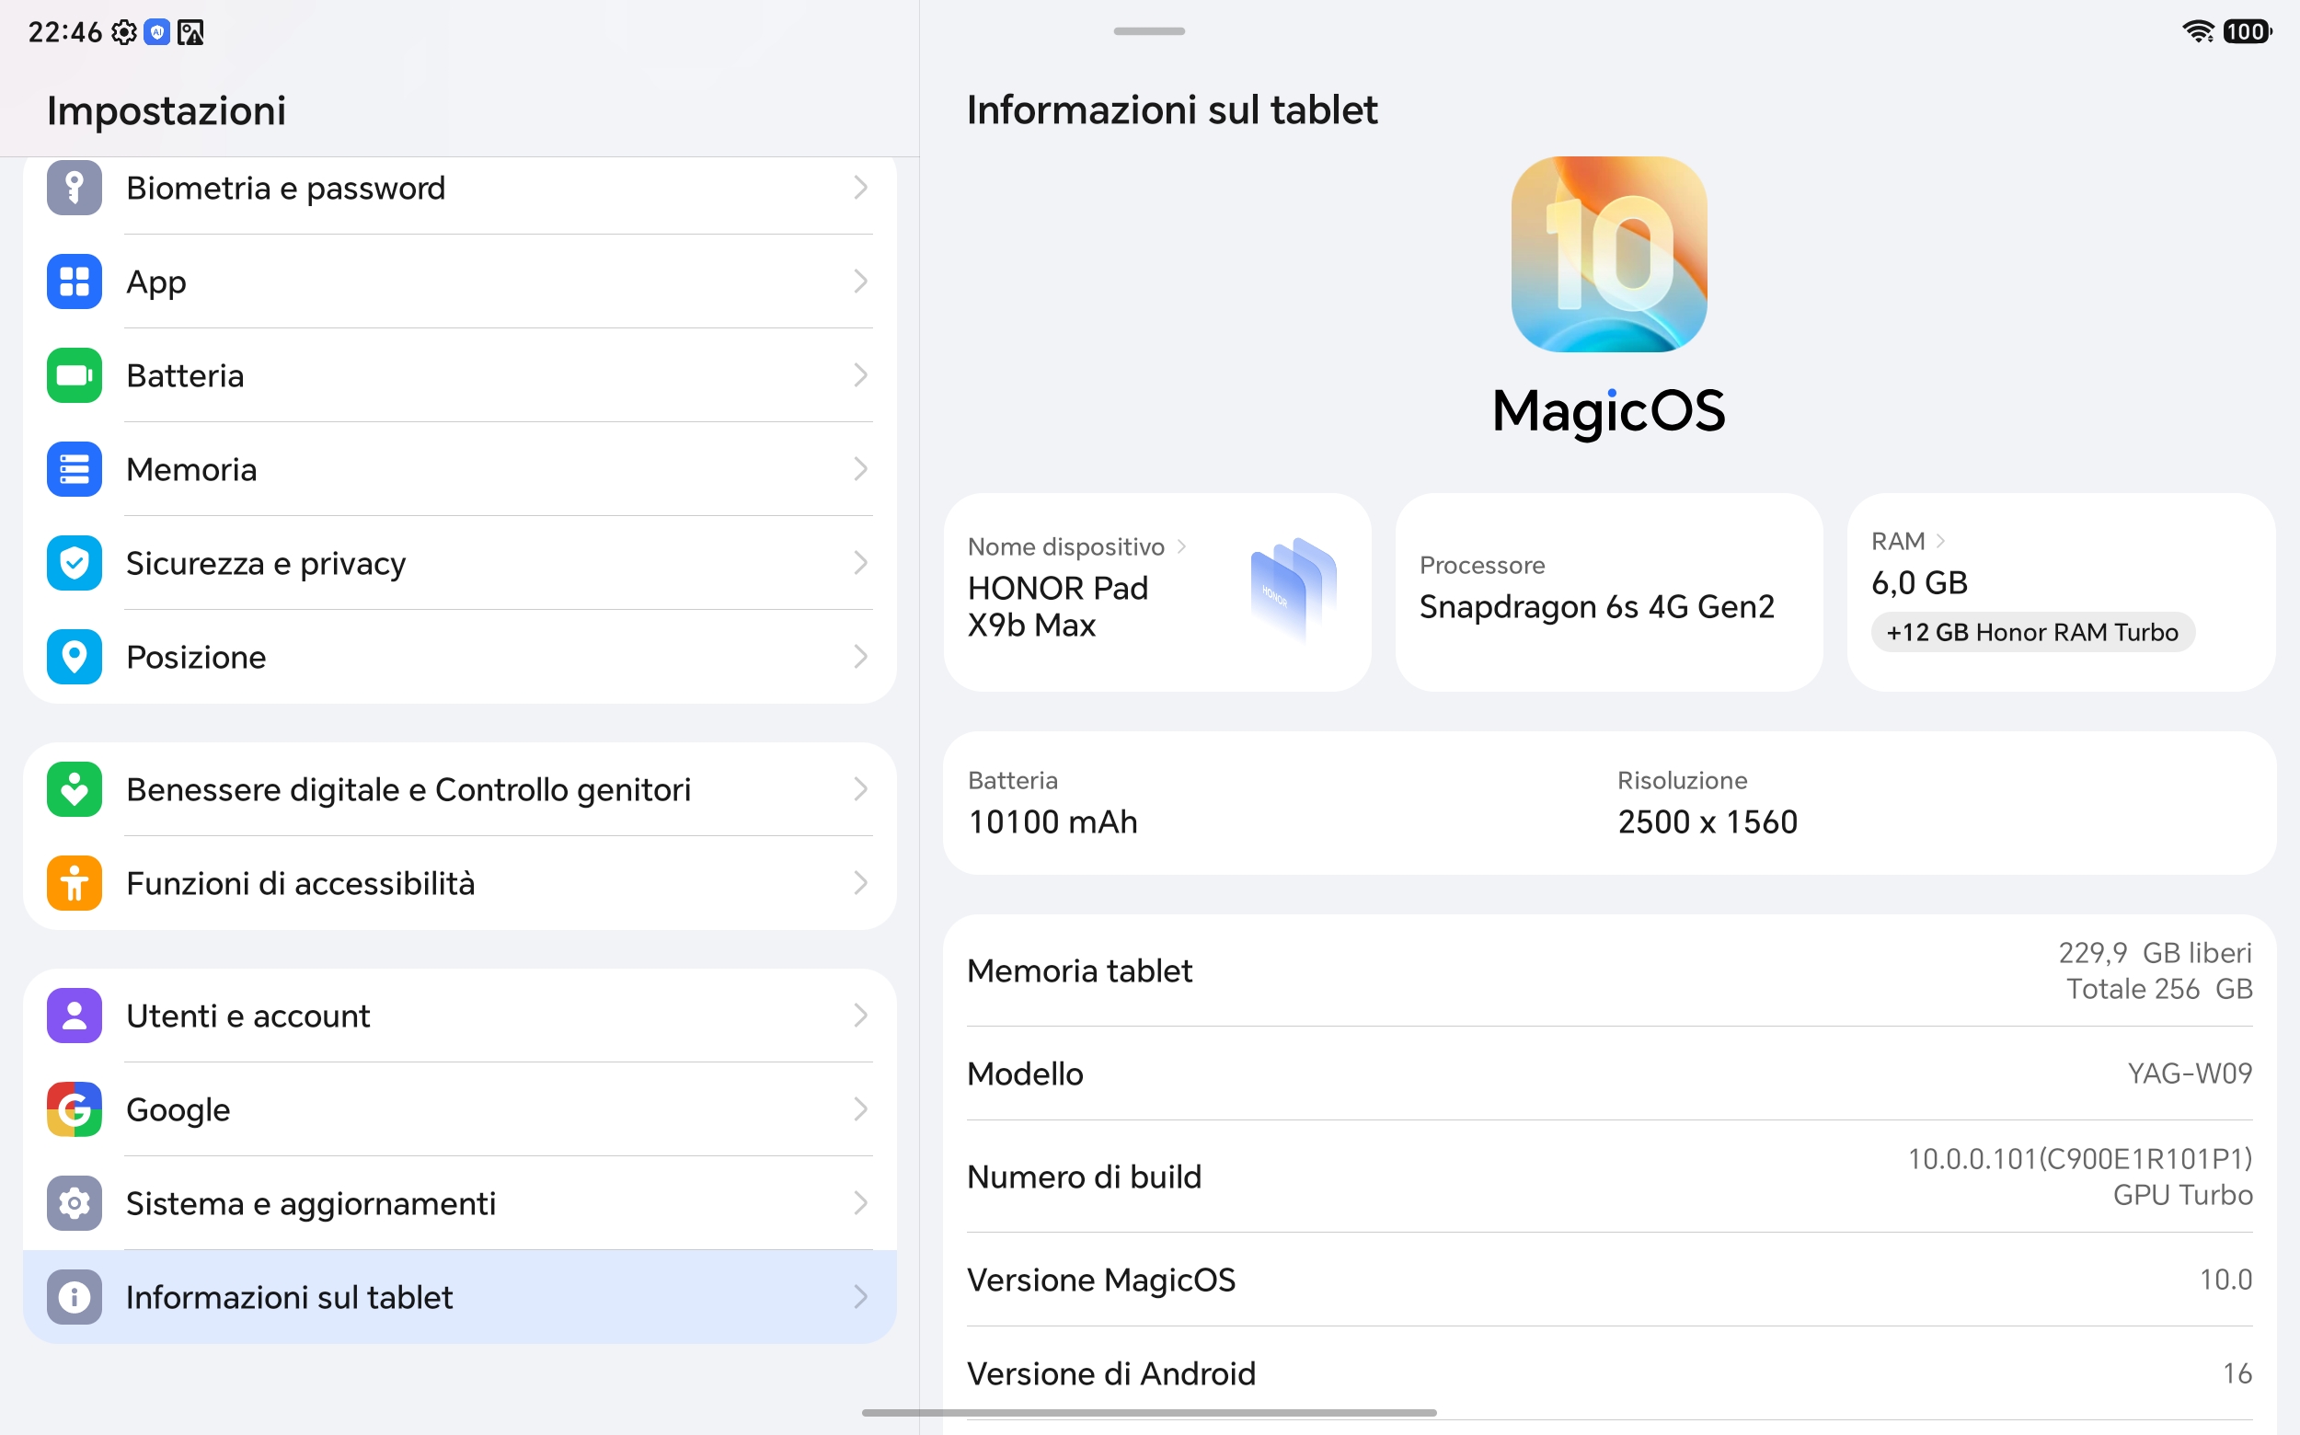
Task: Expand the Batteria row chevron
Action: 860,376
